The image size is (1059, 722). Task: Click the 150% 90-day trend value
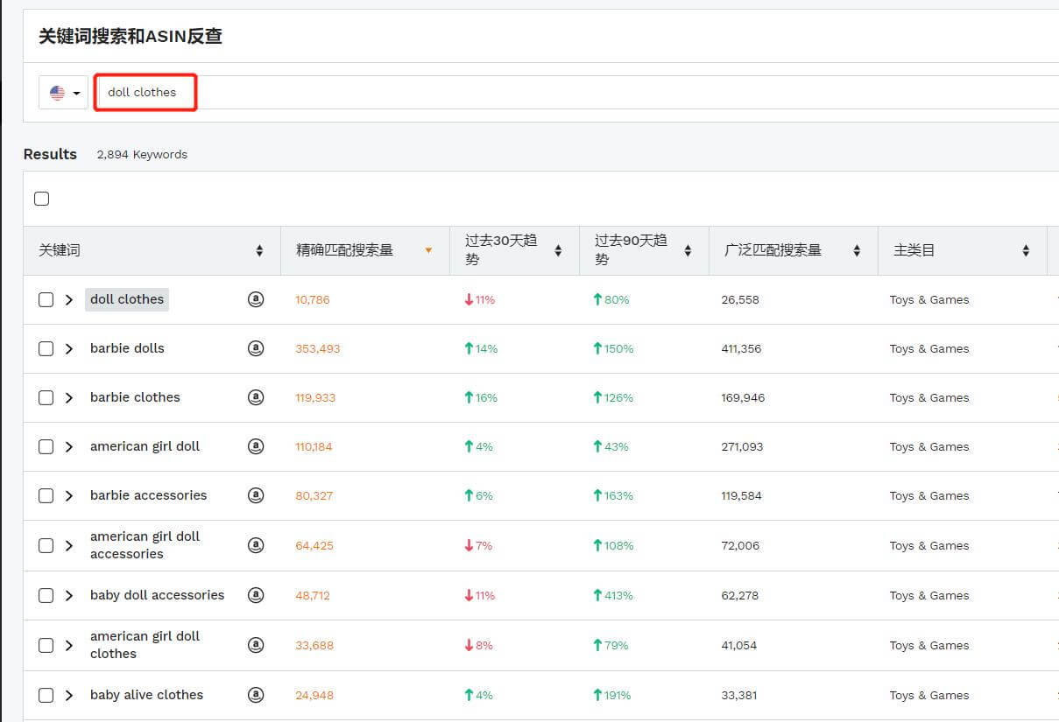[612, 348]
